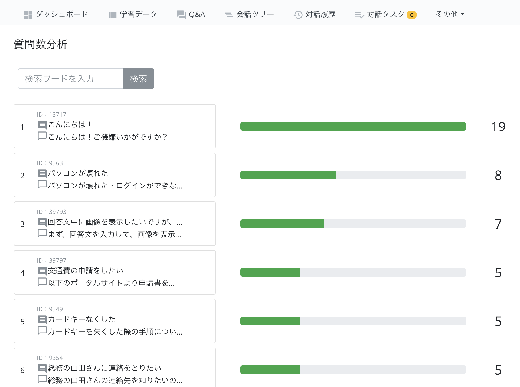Screen dimensions: 520x387
Task: Go to the ダッシュボード page
Action: pyautogui.click(x=62, y=14)
